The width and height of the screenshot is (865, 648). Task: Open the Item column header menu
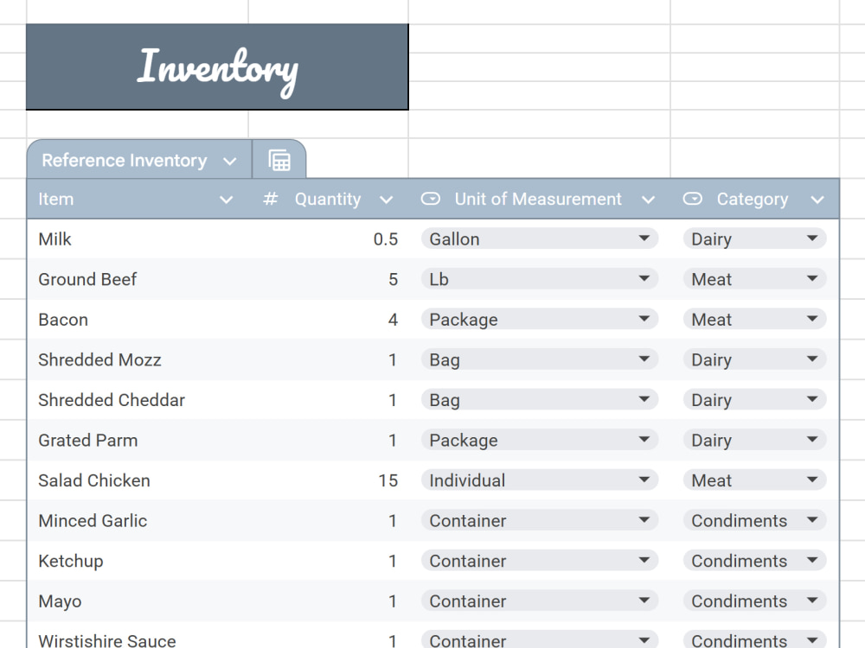226,200
